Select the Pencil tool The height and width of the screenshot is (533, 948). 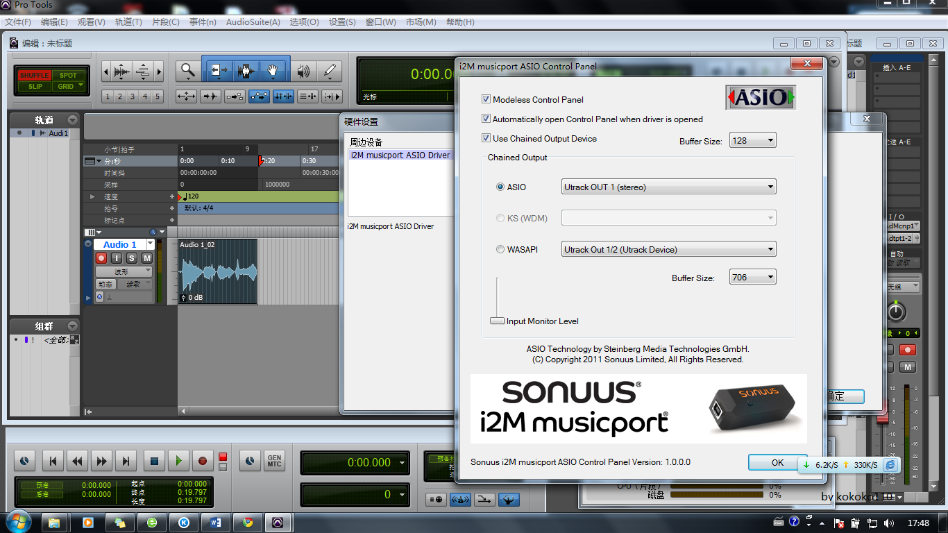coord(330,70)
